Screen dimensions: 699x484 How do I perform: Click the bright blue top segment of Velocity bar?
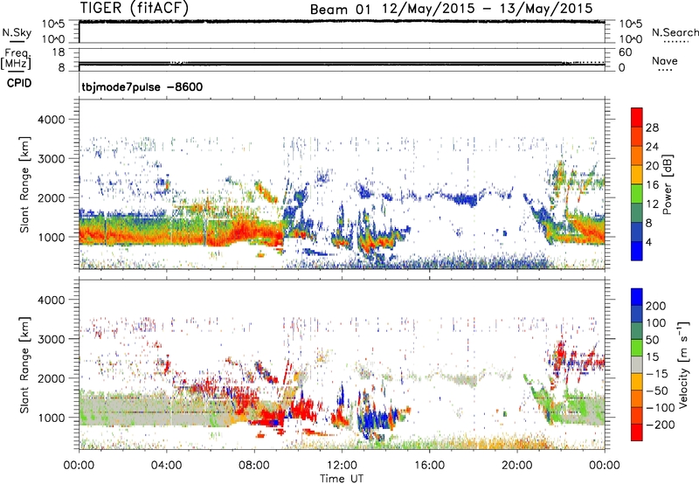[x=637, y=297]
